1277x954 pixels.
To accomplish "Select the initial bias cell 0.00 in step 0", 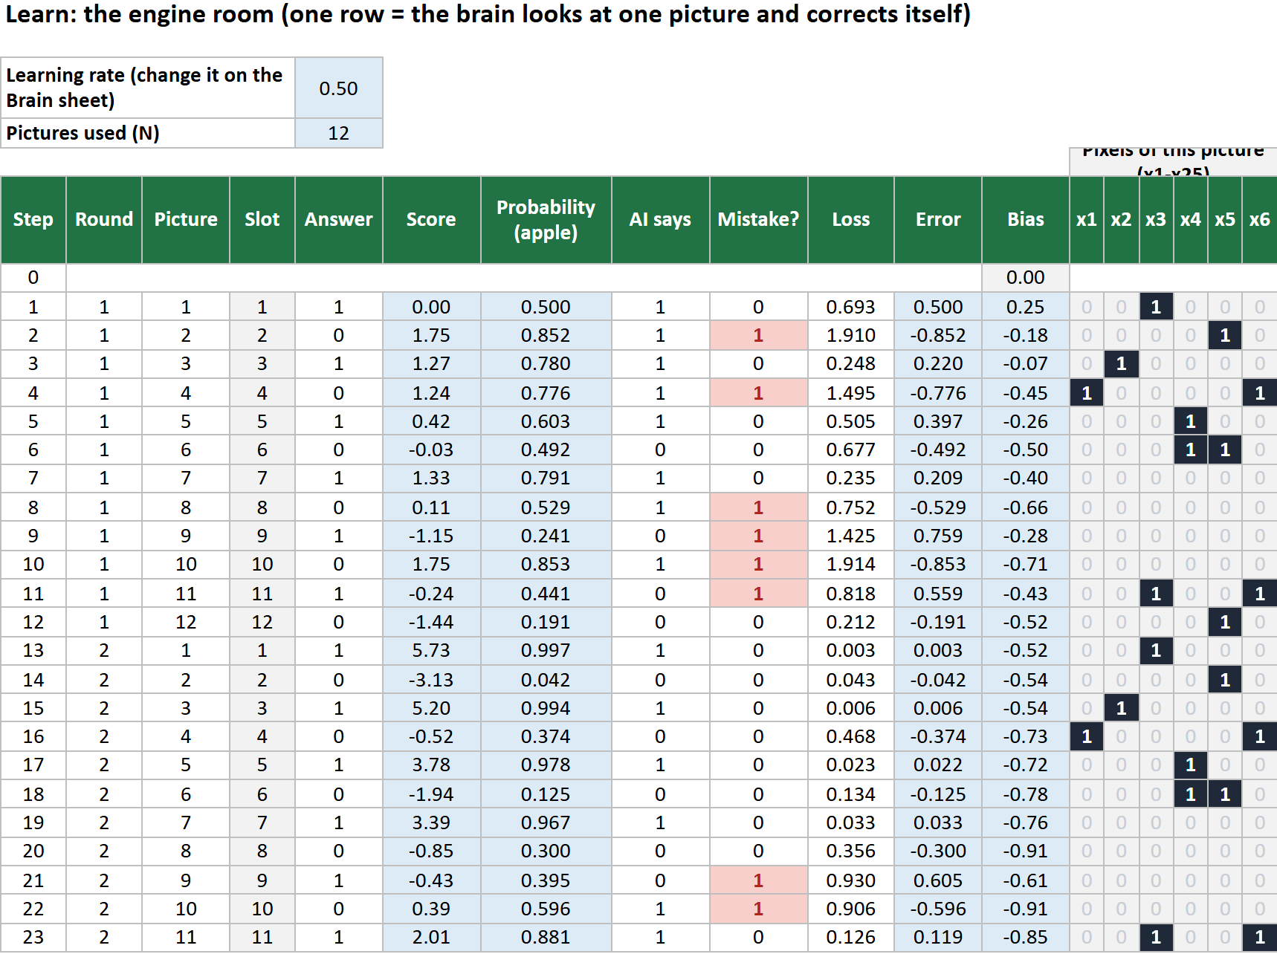I will [1026, 278].
